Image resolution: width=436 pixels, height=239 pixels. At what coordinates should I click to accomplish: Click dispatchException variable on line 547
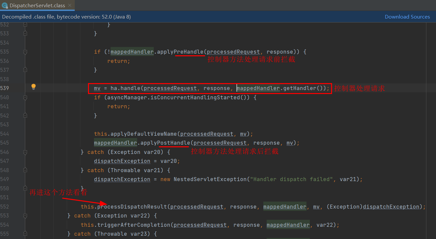point(122,161)
